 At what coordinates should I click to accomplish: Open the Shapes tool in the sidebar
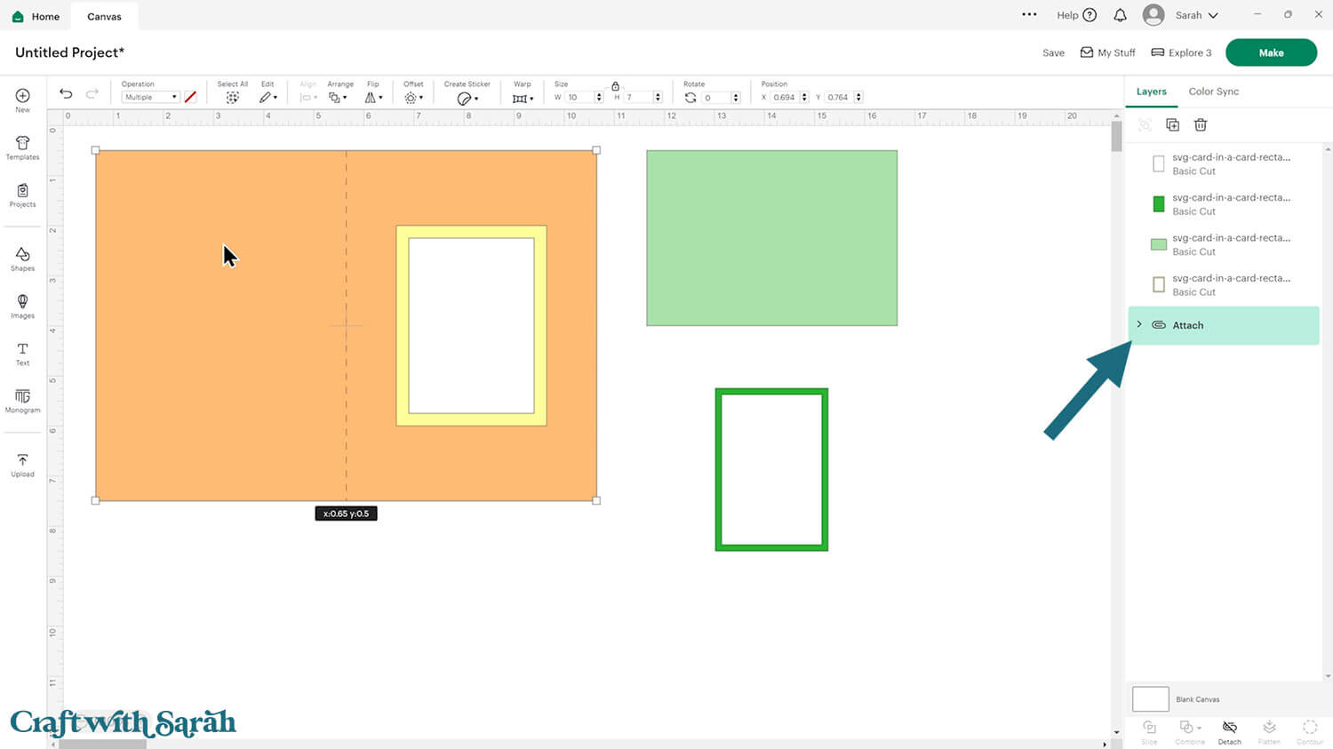pyautogui.click(x=22, y=259)
